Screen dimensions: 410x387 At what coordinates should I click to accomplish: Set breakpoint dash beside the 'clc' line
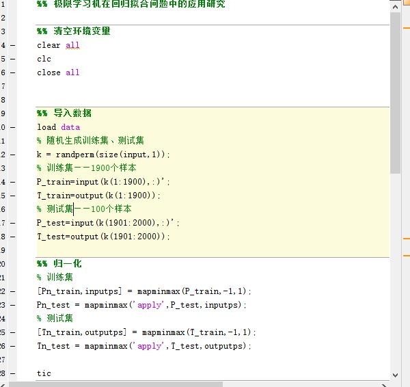12,59
